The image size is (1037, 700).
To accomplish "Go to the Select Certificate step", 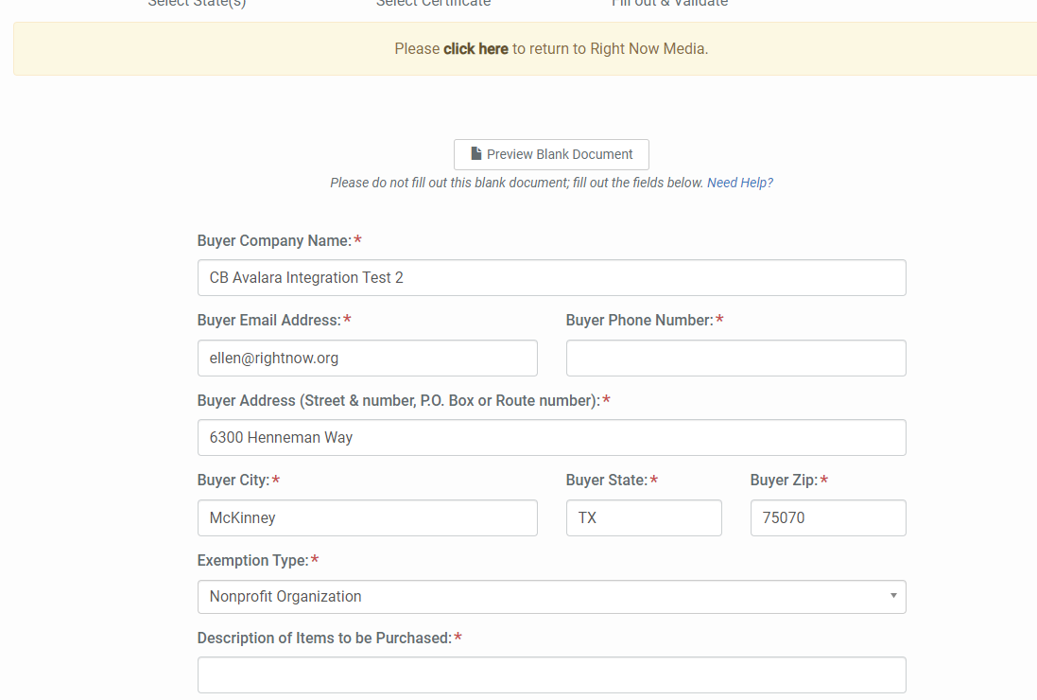I will pyautogui.click(x=433, y=3).
